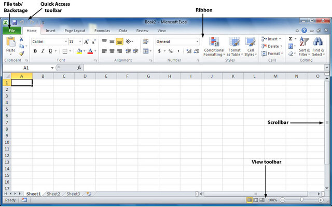Toggle Center text alignment

(112, 51)
